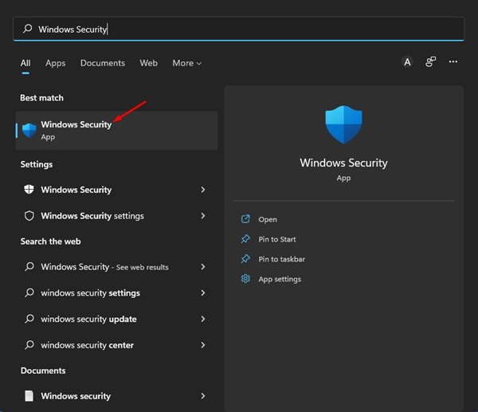
Task: Click the search across devices icon
Action: (x=430, y=62)
